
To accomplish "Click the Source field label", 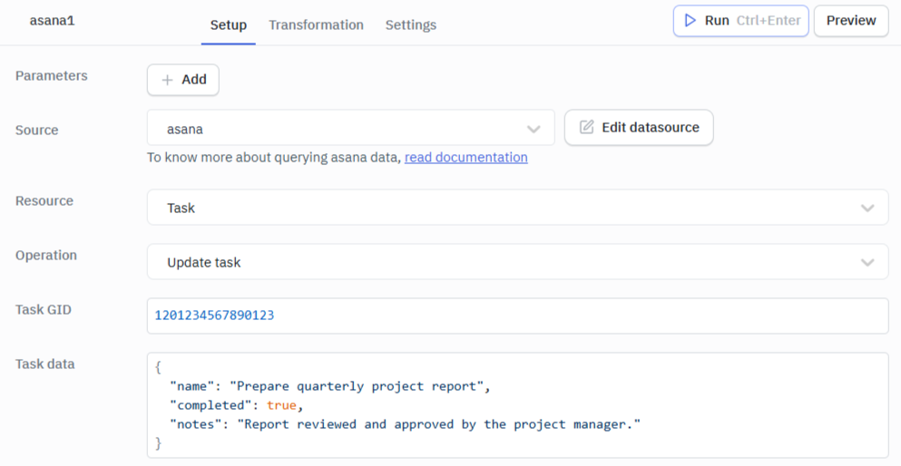I will 37,131.
